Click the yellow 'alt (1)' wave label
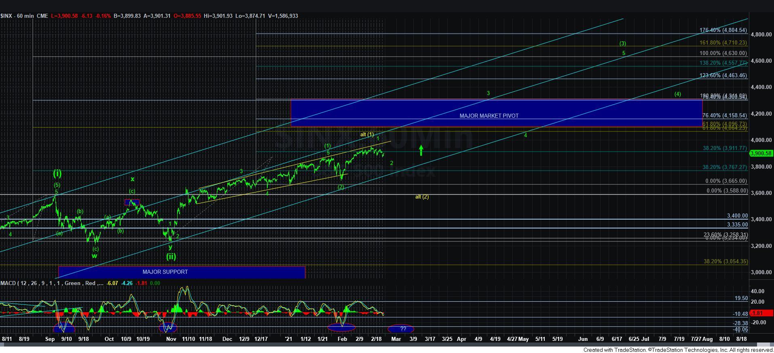Image resolution: width=774 pixels, height=353 pixels. [x=367, y=134]
